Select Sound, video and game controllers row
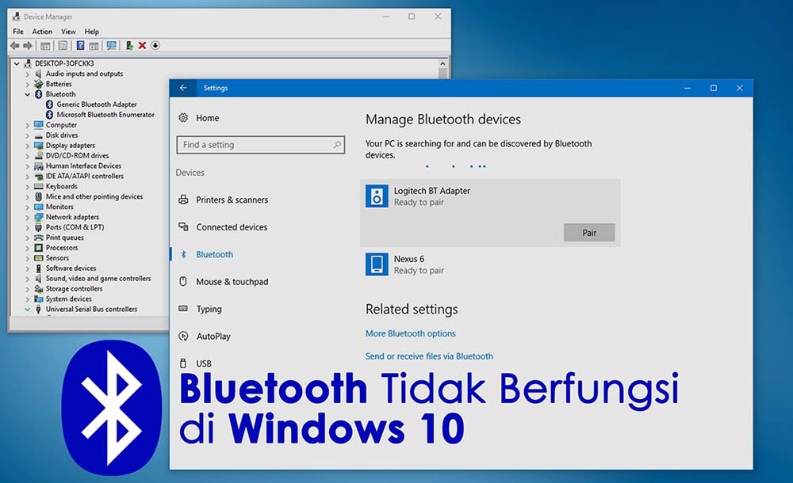This screenshot has height=483, width=793. coord(98,279)
